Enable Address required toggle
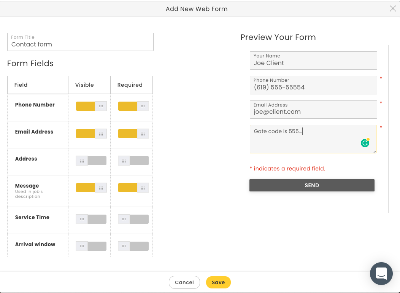The height and width of the screenshot is (293, 400). coord(133,161)
